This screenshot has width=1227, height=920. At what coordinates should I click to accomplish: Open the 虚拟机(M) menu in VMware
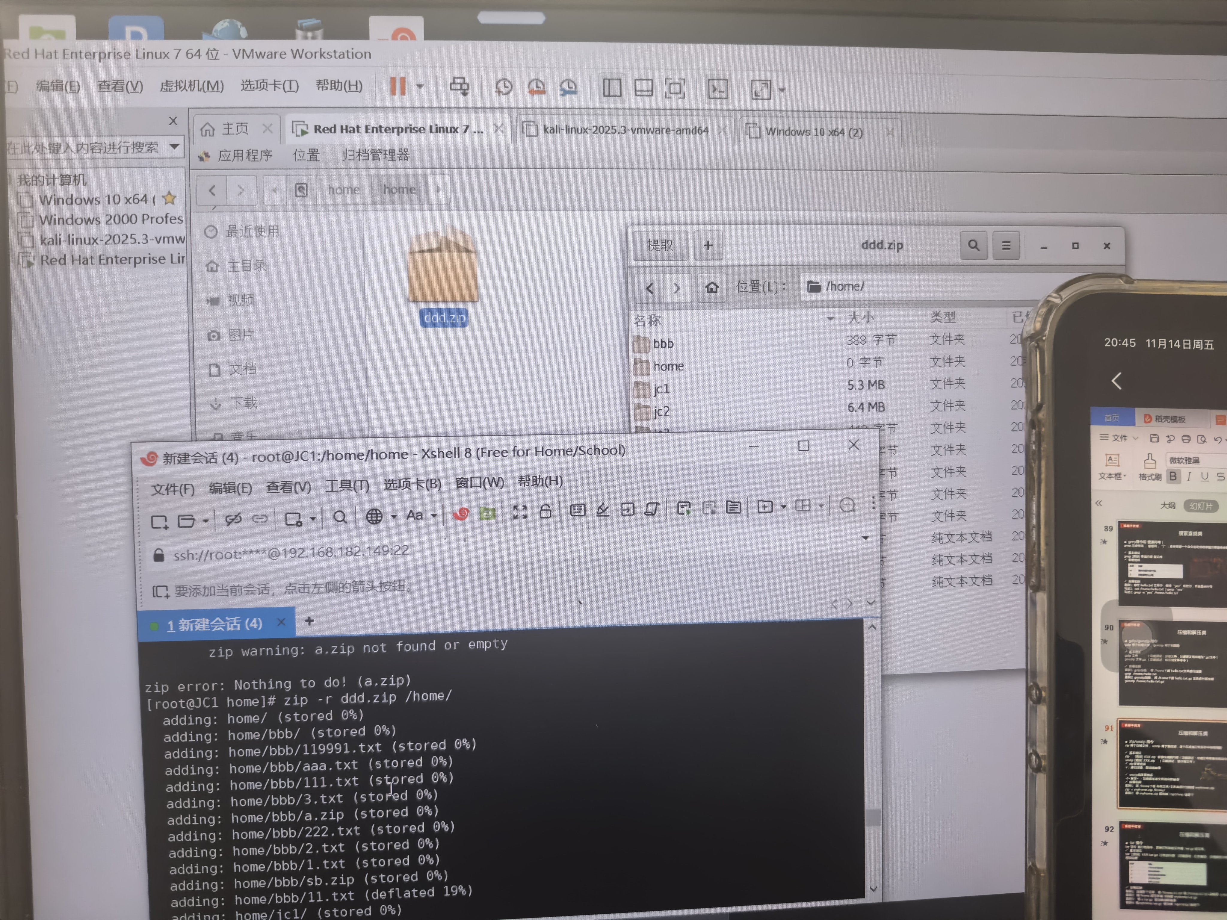pyautogui.click(x=191, y=86)
